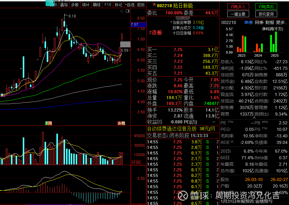This screenshot has width=289, height=205.
Task: Toggle the side panel layout icon
Action: point(128,11)
